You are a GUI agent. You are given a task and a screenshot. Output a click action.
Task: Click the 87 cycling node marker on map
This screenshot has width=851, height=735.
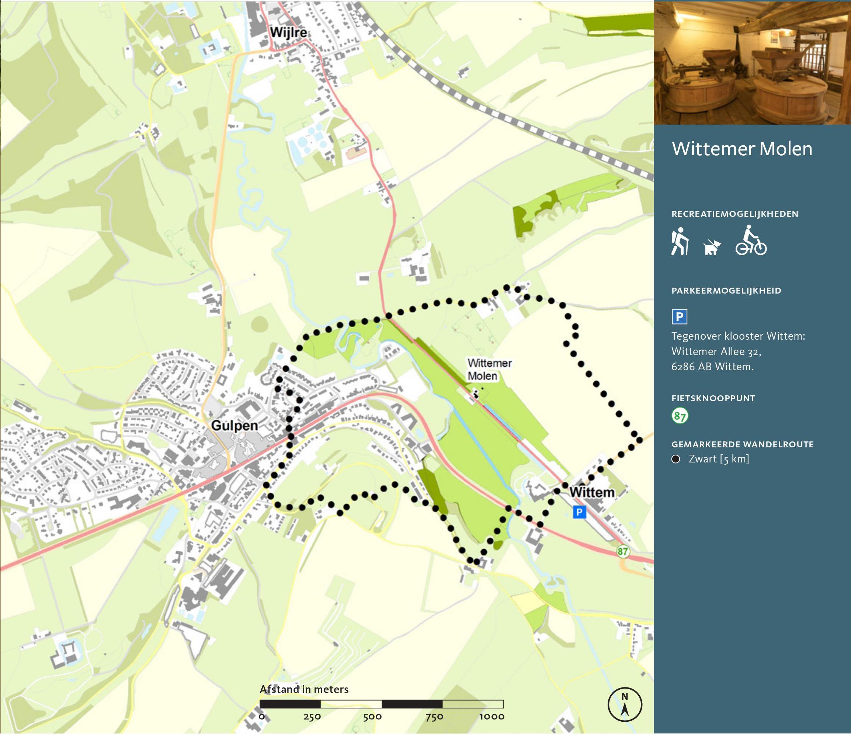623,551
